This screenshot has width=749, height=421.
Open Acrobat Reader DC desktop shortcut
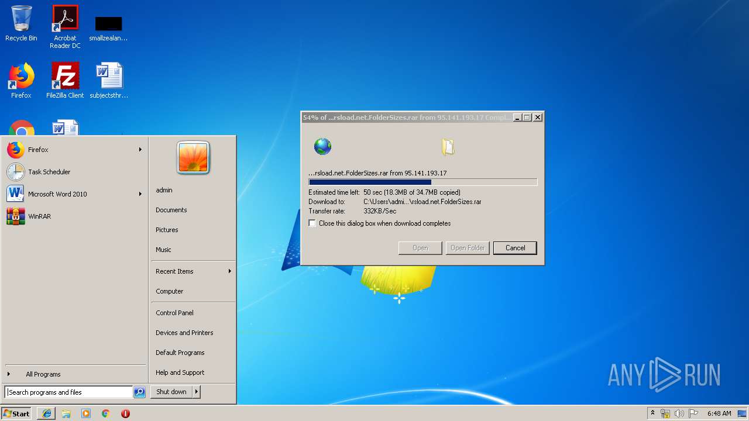point(65,27)
